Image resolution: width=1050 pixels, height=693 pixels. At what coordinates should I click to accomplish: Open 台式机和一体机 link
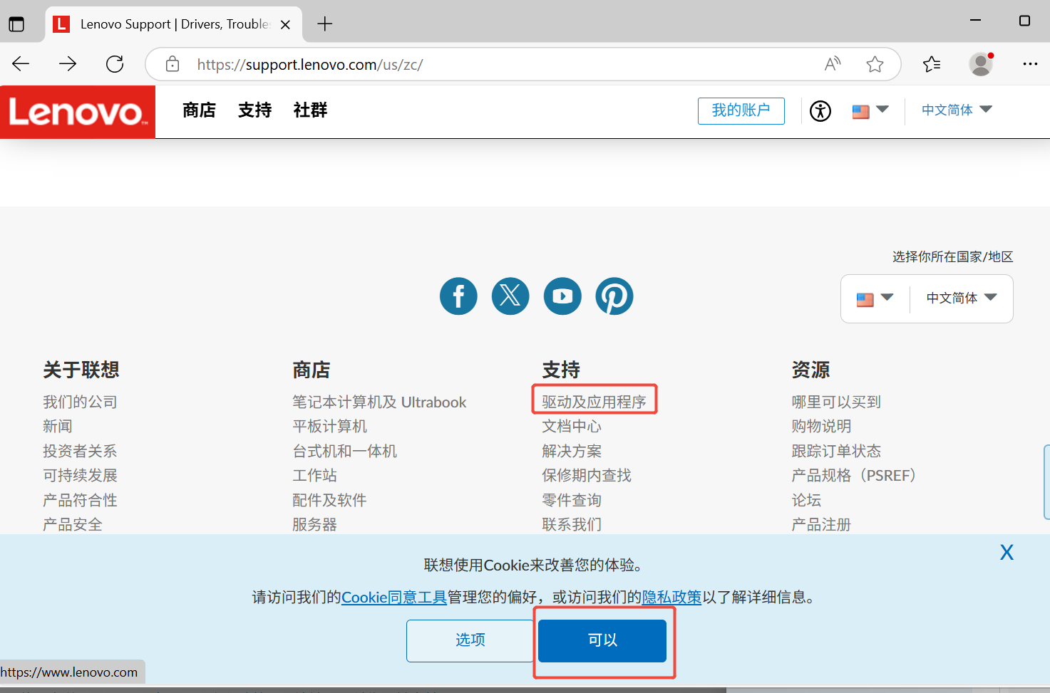[344, 451]
